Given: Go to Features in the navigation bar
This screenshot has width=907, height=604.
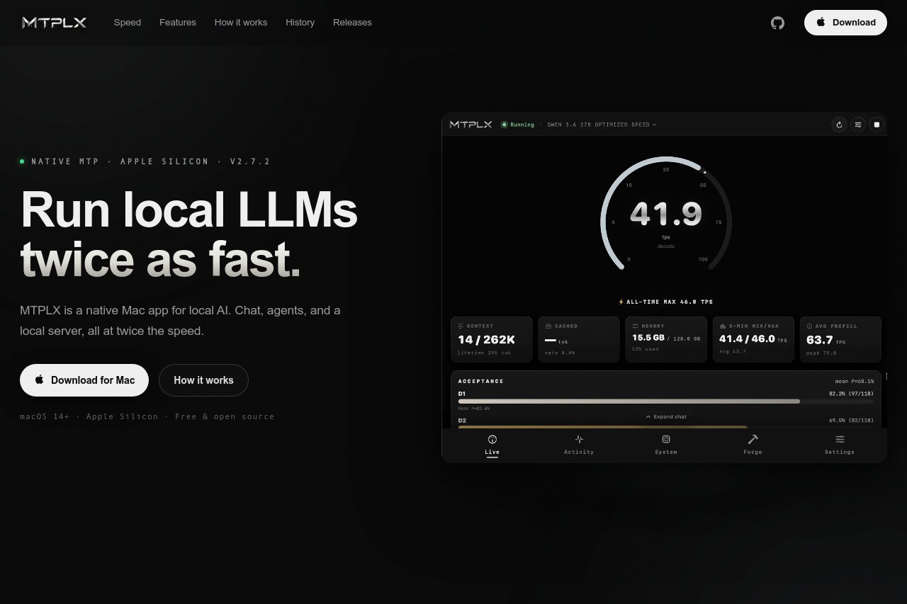Looking at the screenshot, I should click(x=178, y=23).
